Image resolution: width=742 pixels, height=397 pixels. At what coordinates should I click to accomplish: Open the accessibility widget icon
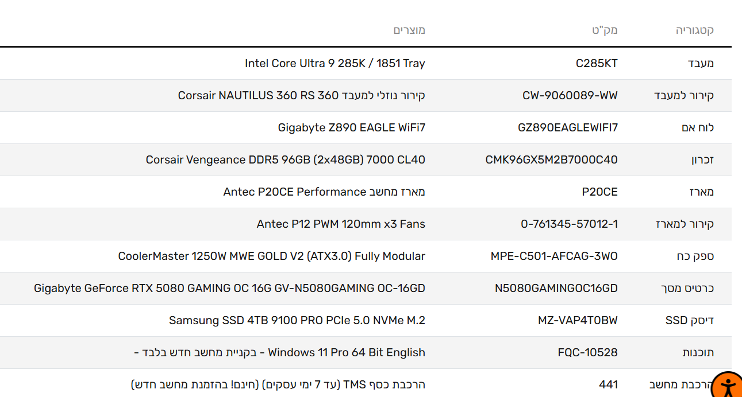[728, 386]
